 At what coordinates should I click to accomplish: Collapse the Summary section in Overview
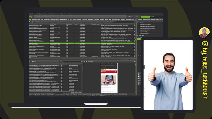coord(138,23)
